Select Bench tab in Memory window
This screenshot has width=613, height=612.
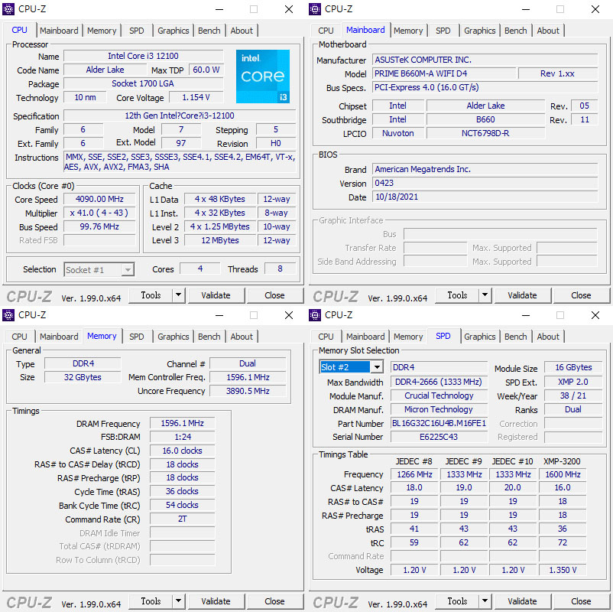209,337
